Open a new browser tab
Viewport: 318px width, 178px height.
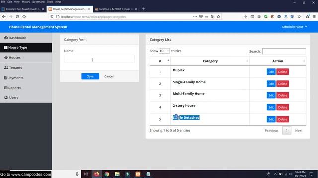tap(143, 9)
